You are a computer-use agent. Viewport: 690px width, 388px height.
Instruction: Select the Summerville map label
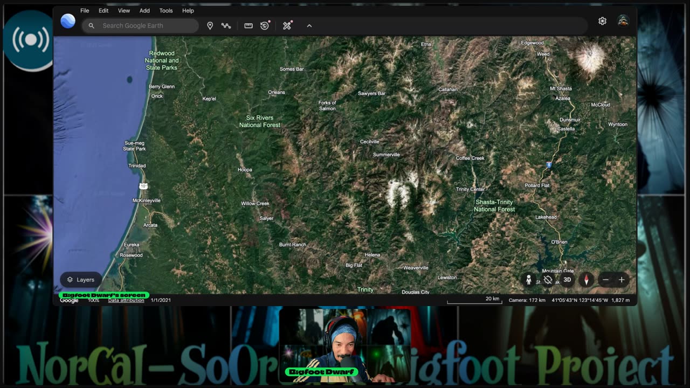click(x=387, y=155)
